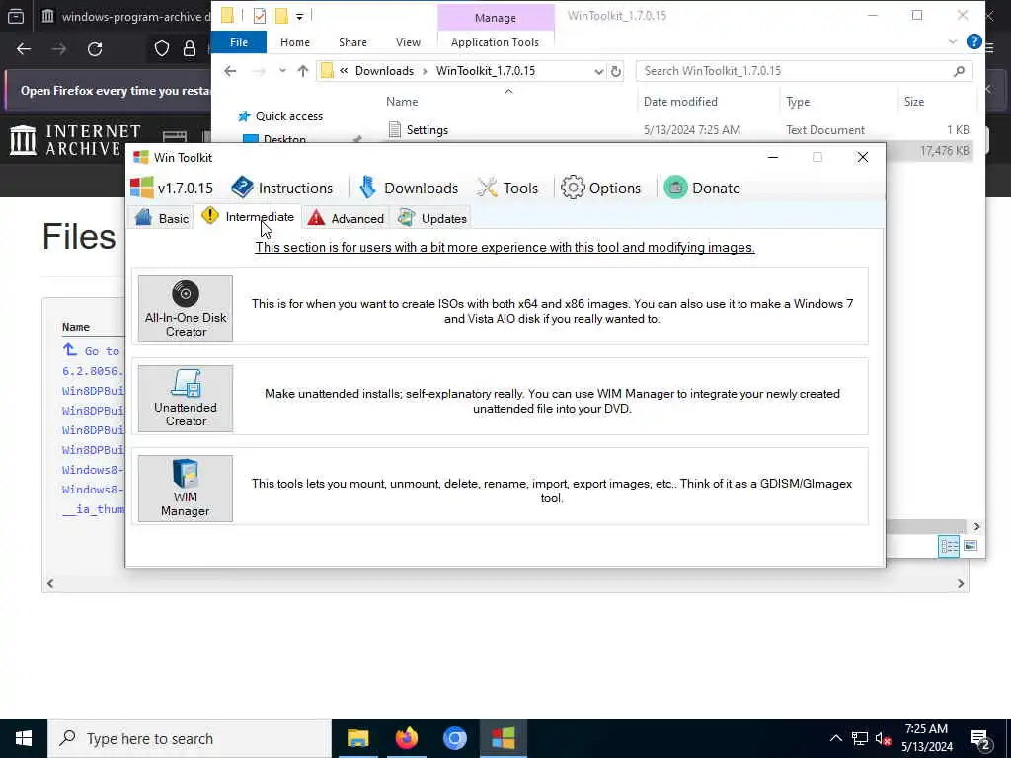Expand the address bar history dropdown
Viewport: 1011px width, 758px height.
[x=598, y=71]
